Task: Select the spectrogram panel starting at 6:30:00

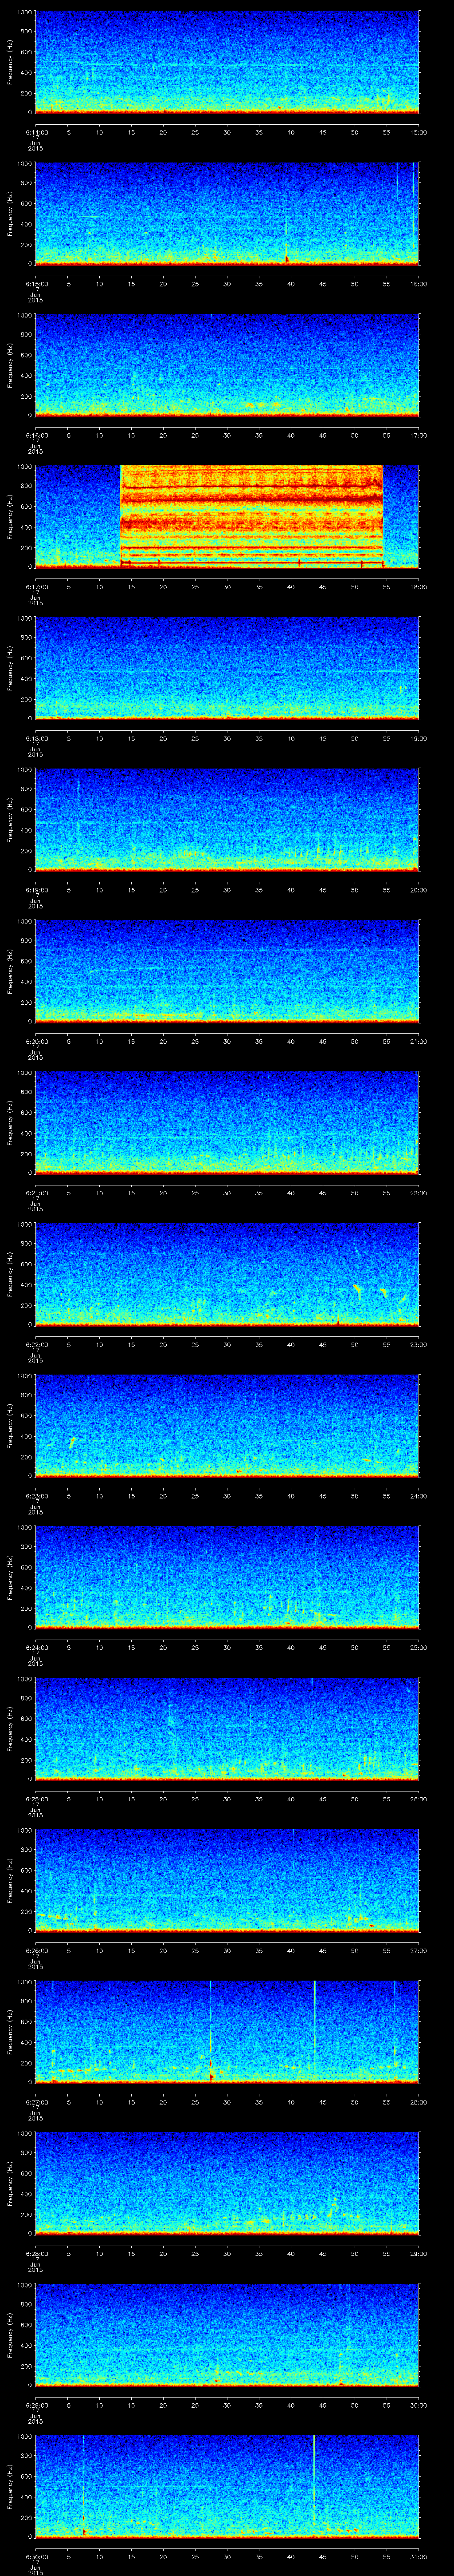Action: click(227, 2486)
